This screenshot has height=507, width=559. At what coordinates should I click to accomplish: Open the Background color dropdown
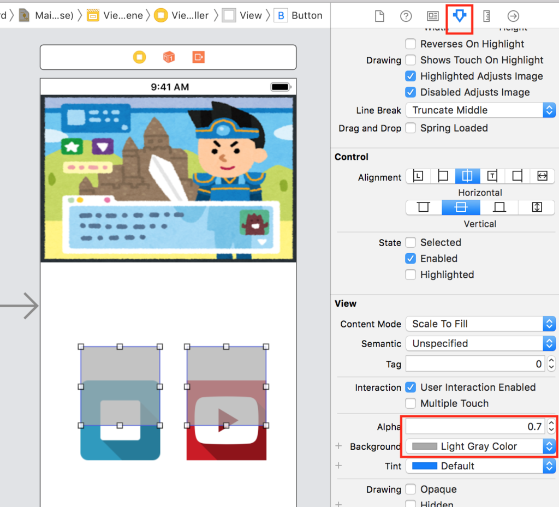[480, 446]
